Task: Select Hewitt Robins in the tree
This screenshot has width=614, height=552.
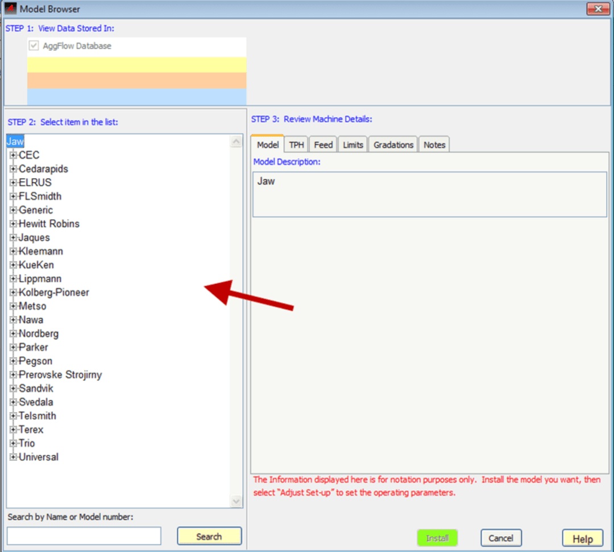Action: (49, 224)
